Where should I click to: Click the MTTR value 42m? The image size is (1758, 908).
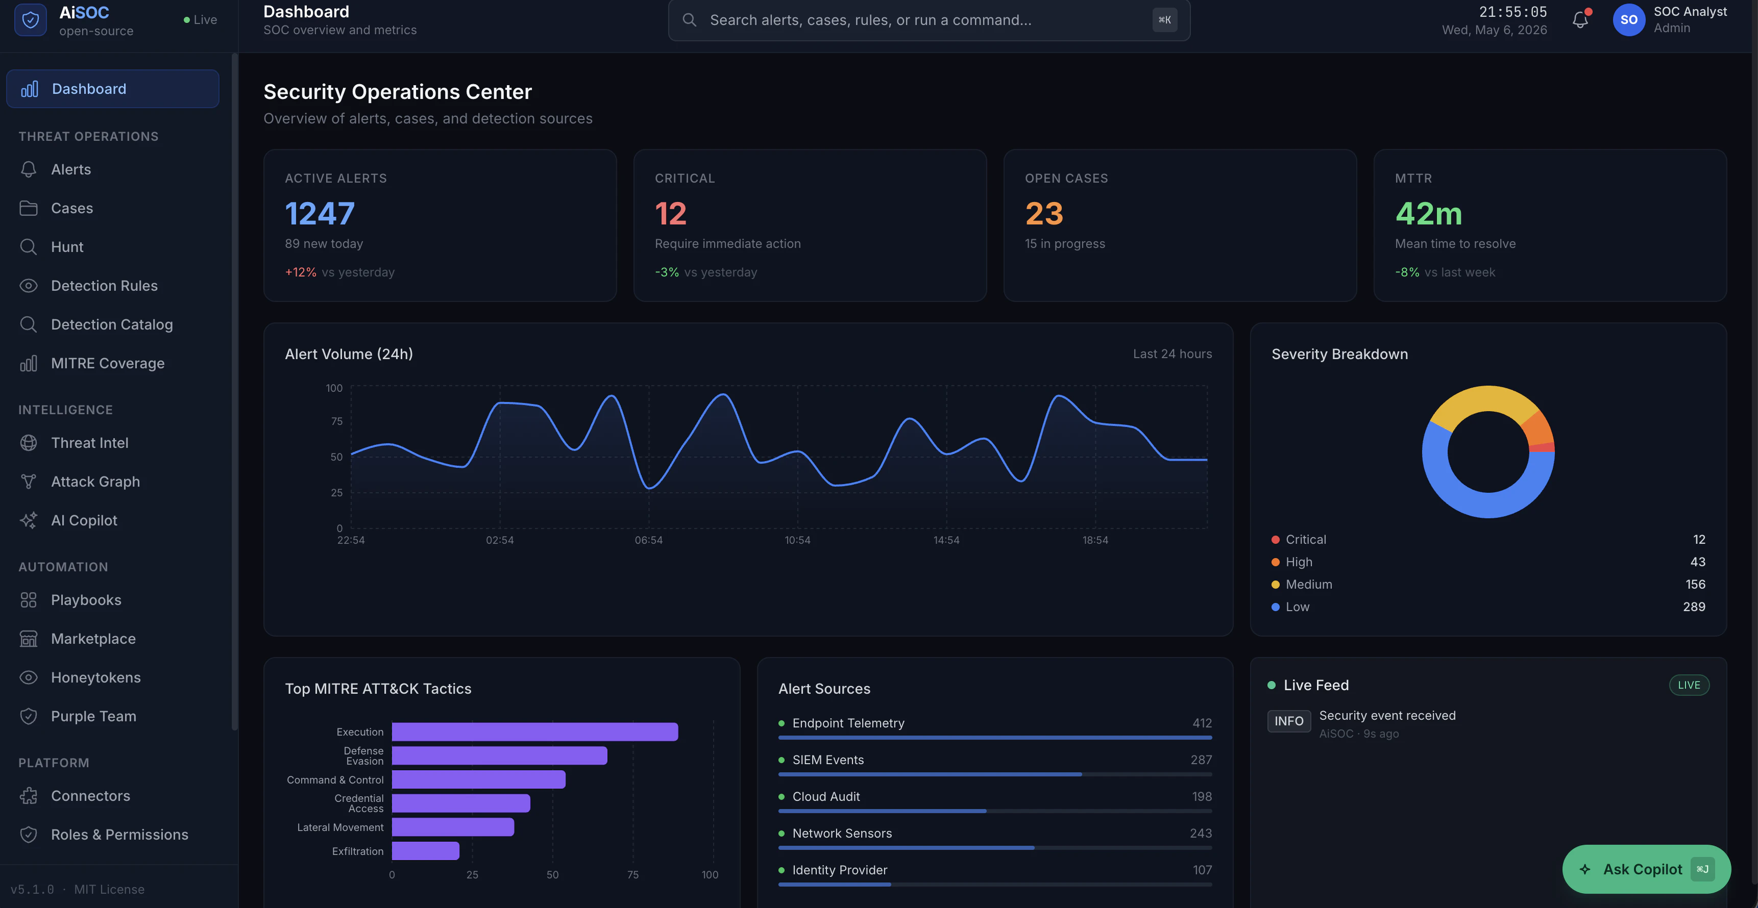(1428, 214)
